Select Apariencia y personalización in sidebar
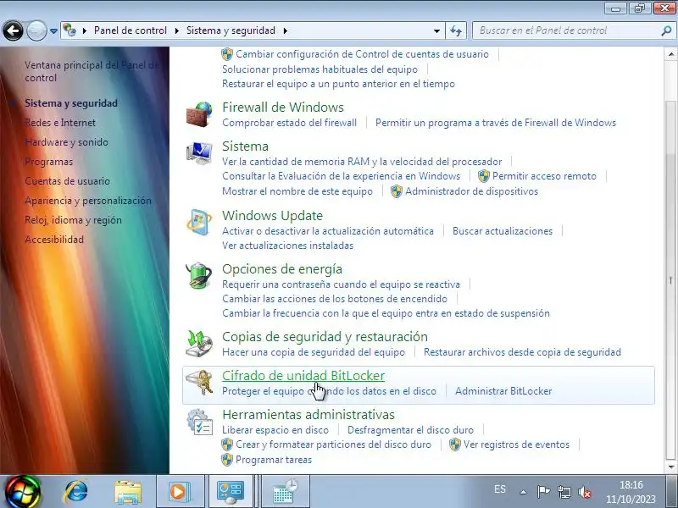 tap(88, 201)
